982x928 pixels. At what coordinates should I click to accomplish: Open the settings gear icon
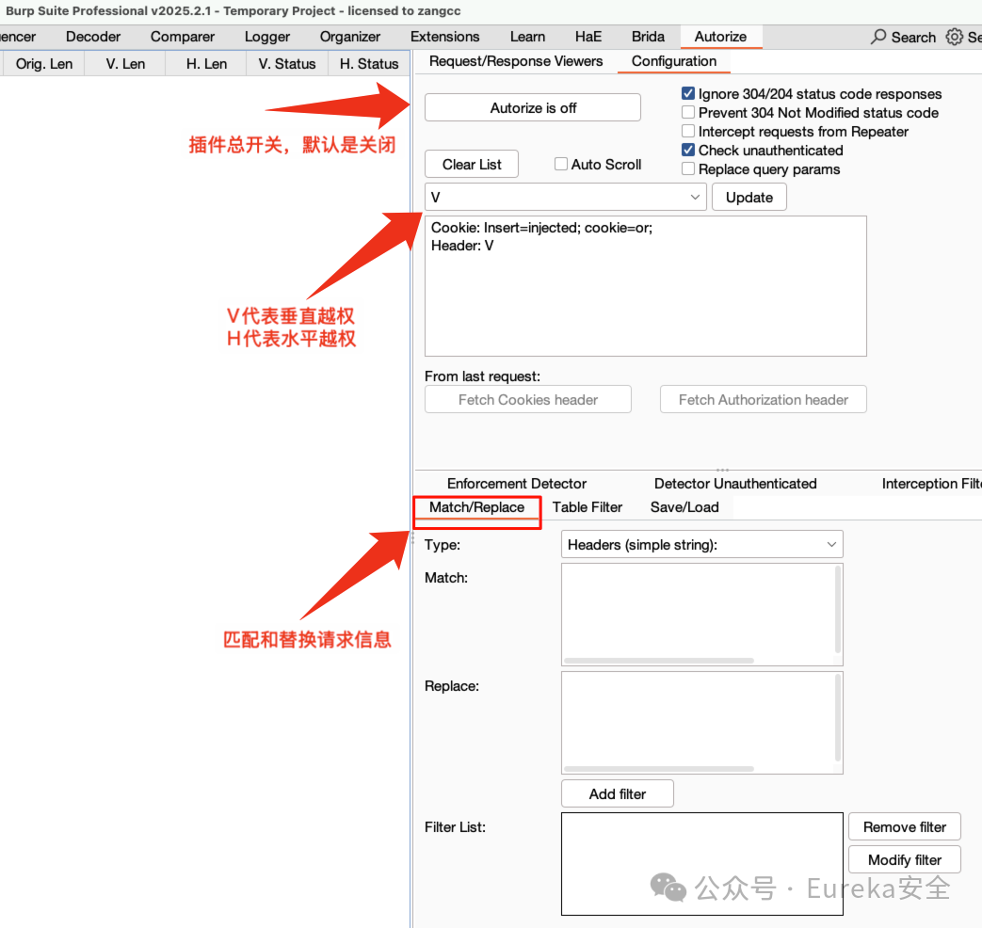(x=955, y=37)
